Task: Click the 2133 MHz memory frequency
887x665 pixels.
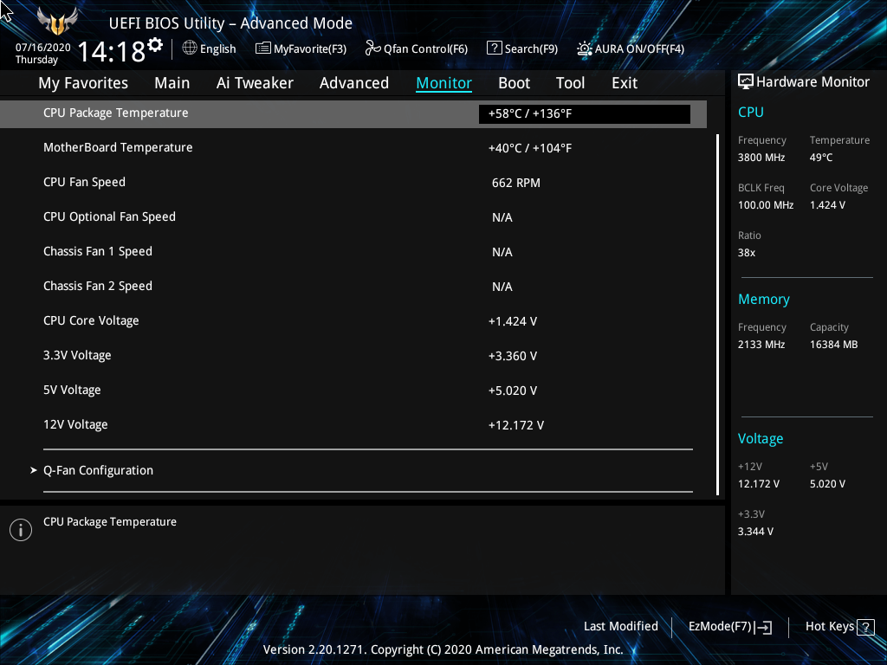Action: 761,345
